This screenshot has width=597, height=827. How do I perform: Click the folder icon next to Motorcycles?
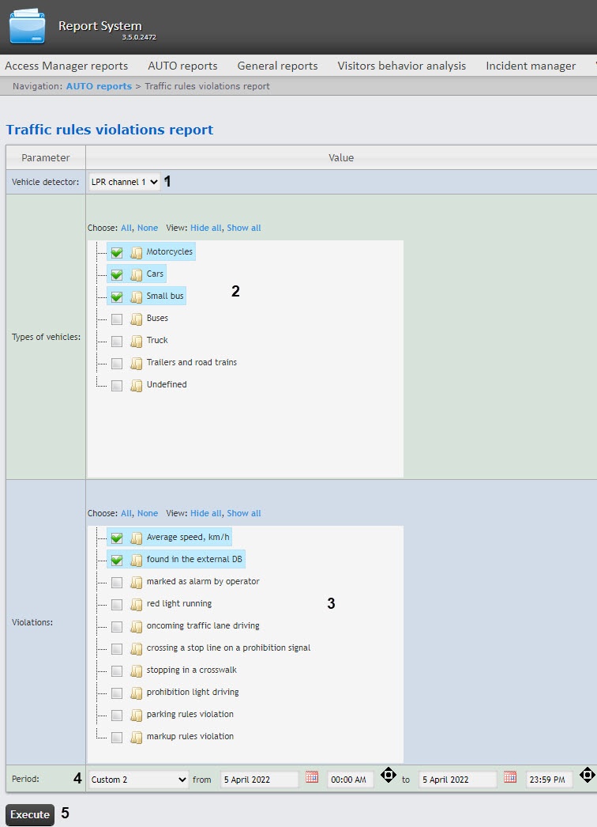tap(136, 252)
